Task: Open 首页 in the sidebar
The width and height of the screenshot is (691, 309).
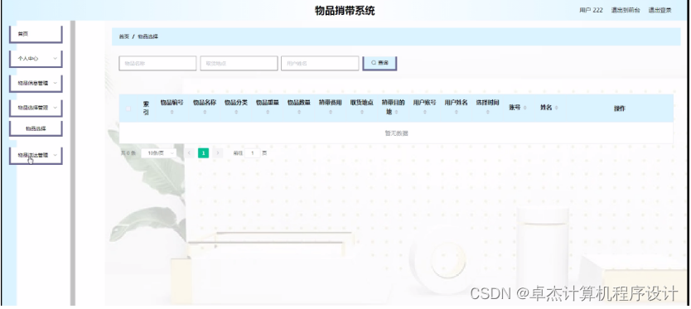Action: (x=36, y=34)
